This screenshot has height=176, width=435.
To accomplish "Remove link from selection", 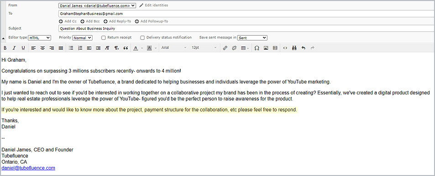I will click(234, 48).
